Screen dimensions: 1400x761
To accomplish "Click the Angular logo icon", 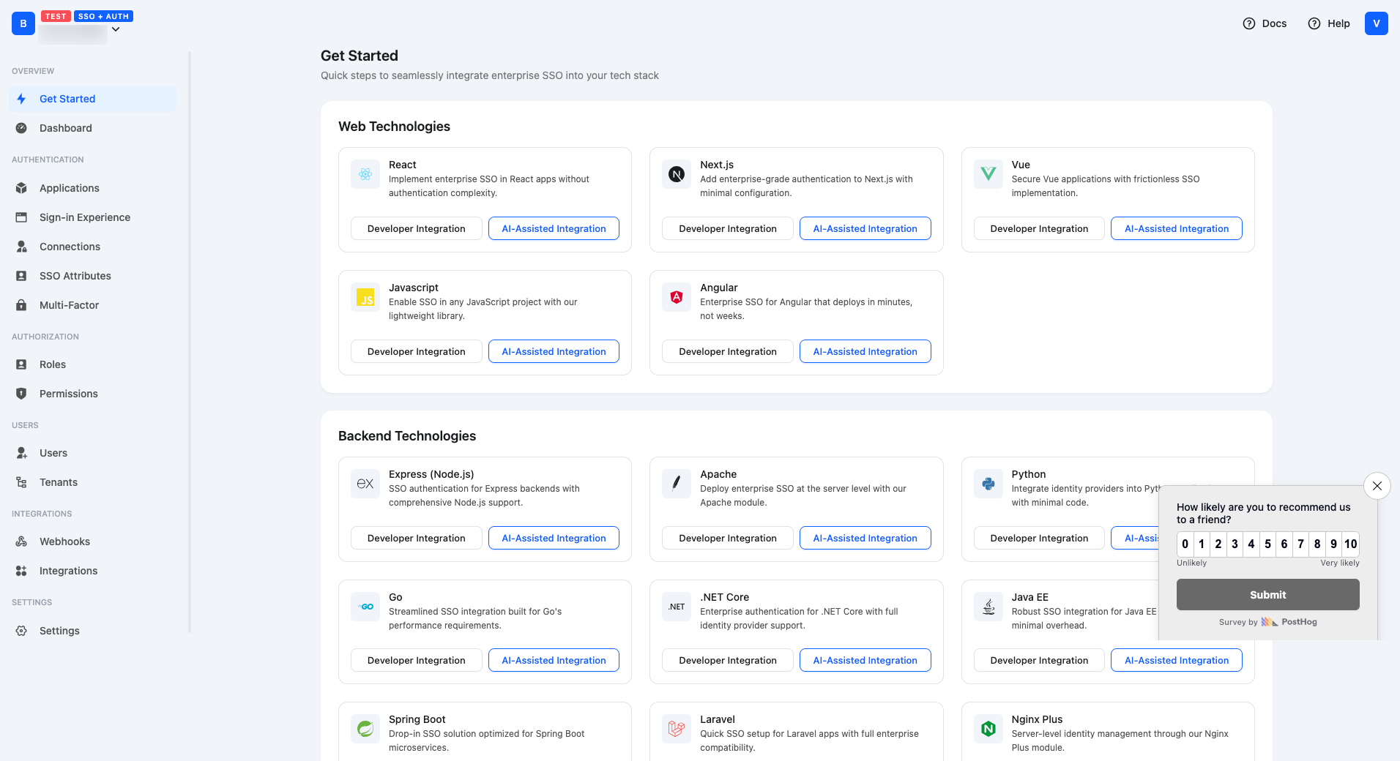I will pos(676,297).
